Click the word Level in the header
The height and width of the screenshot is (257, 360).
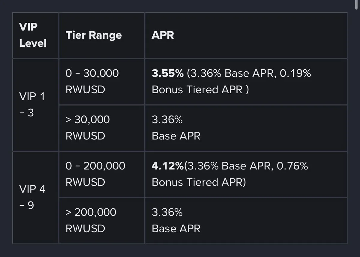click(x=33, y=43)
